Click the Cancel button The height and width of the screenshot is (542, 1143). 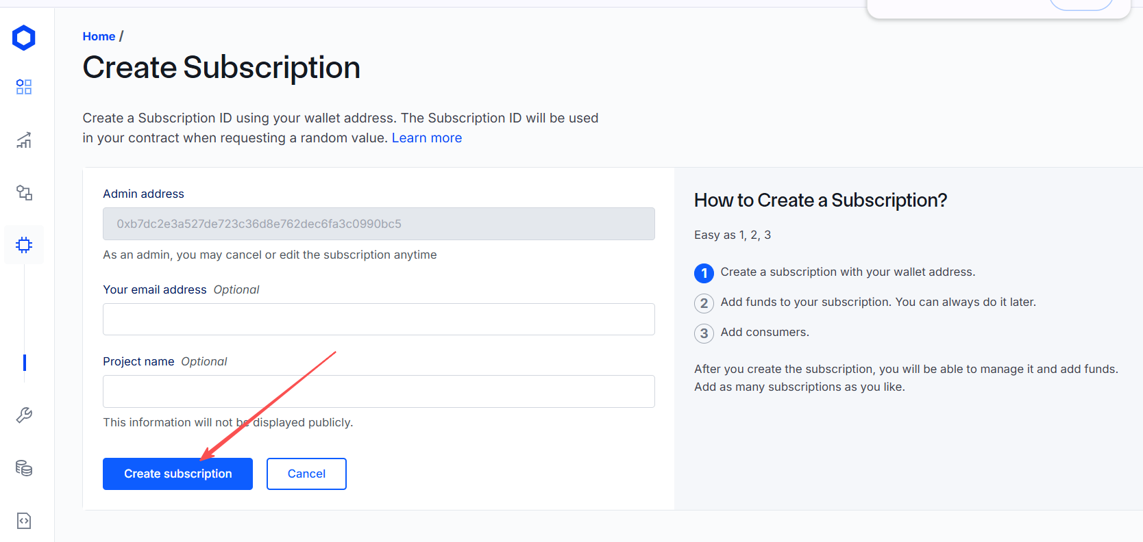click(306, 474)
